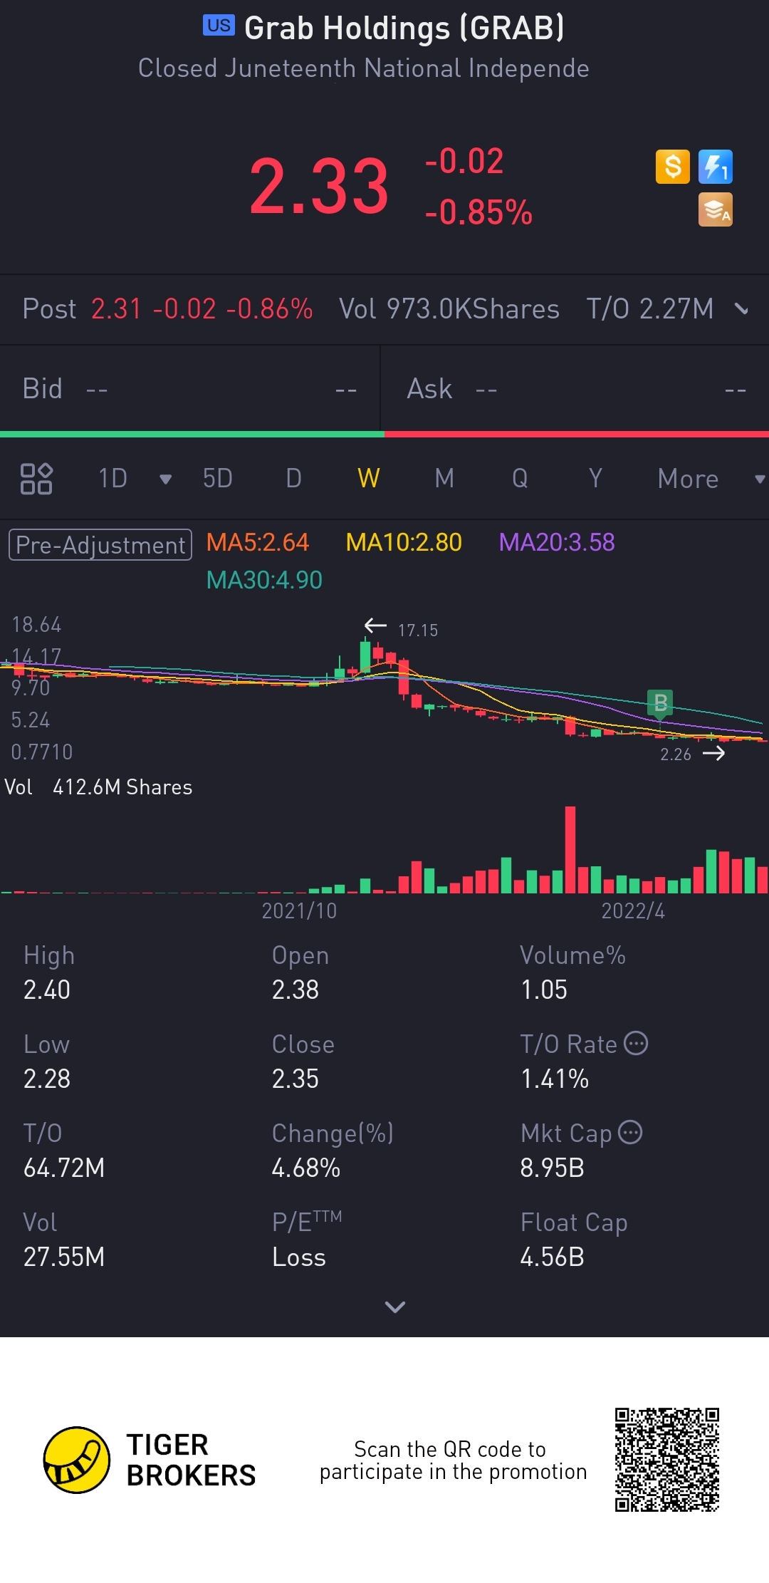Toggle the Pre-Adjustment price setting
This screenshot has height=1583, width=769.
pyautogui.click(x=100, y=545)
